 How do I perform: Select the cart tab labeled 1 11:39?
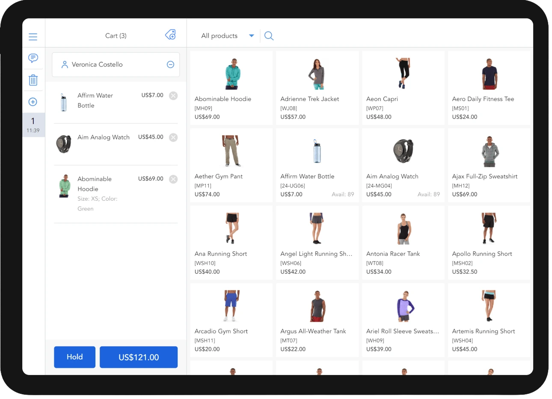[33, 124]
